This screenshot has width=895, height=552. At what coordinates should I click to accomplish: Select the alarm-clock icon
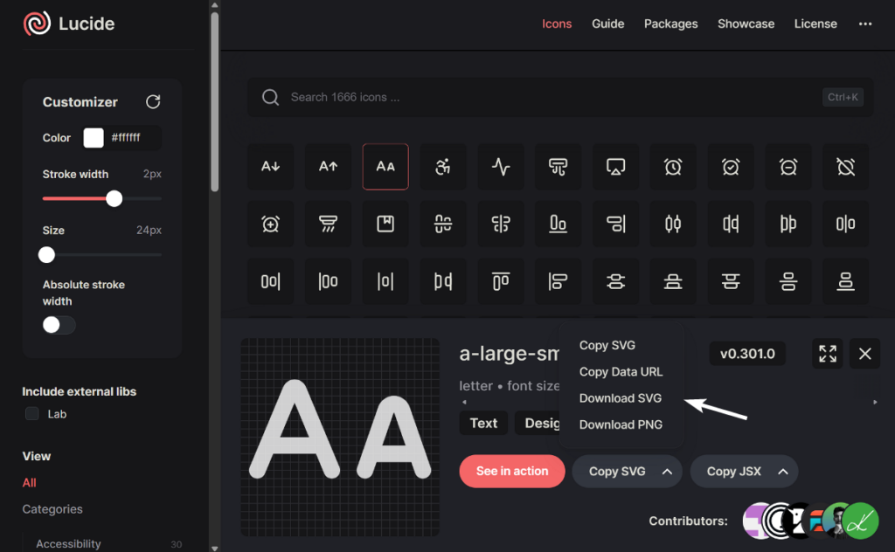tap(672, 166)
